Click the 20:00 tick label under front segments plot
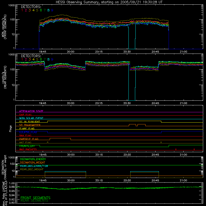 [x=71, y=52]
